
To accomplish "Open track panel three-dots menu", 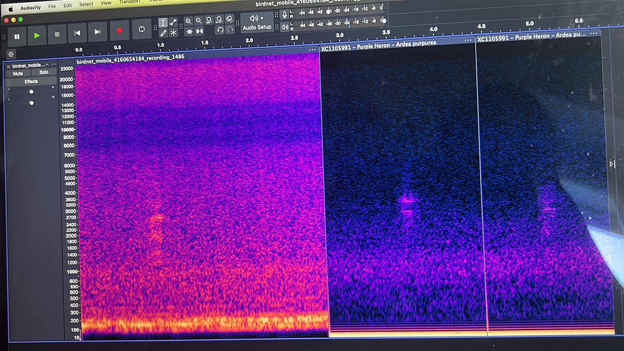I will pyautogui.click(x=54, y=64).
